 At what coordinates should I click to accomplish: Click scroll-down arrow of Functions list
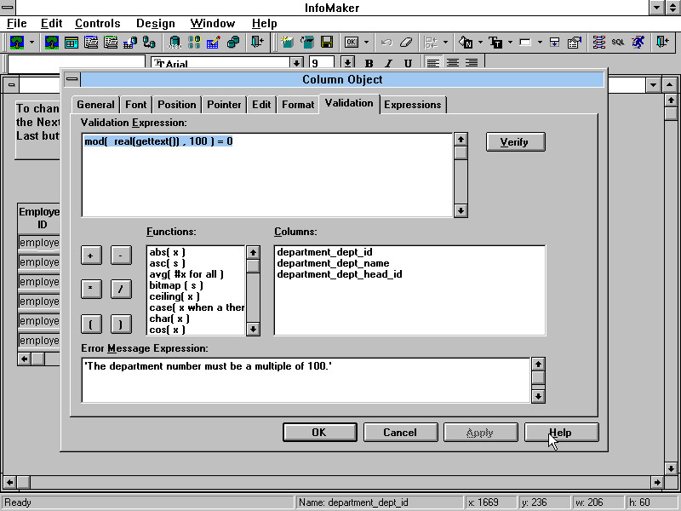point(253,329)
